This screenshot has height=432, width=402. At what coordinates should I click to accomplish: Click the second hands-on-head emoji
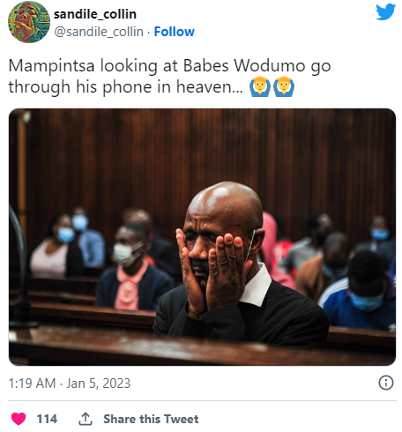284,86
